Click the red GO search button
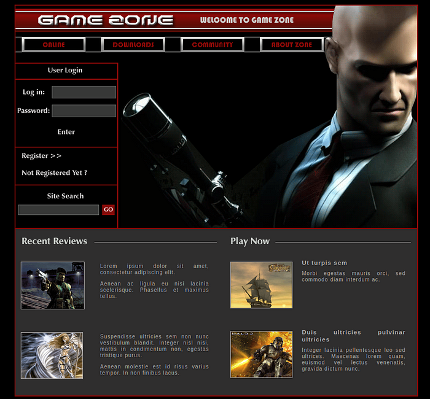The image size is (430, 399). [x=108, y=210]
